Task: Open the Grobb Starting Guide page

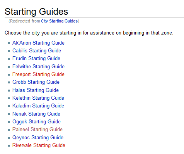Action: tap(36, 82)
